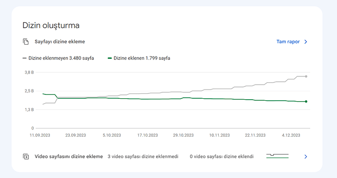The height and width of the screenshot is (178, 337).
Task: Click '0 video sayfası dizine eklendi' text
Action: [x=222, y=157]
